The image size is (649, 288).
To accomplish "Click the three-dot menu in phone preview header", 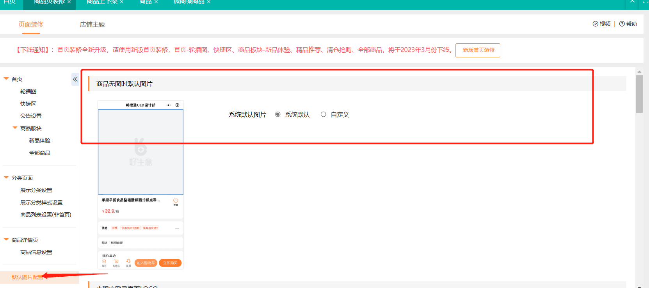I will point(169,105).
